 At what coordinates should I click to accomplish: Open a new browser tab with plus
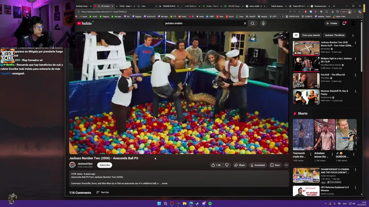coord(334,6)
